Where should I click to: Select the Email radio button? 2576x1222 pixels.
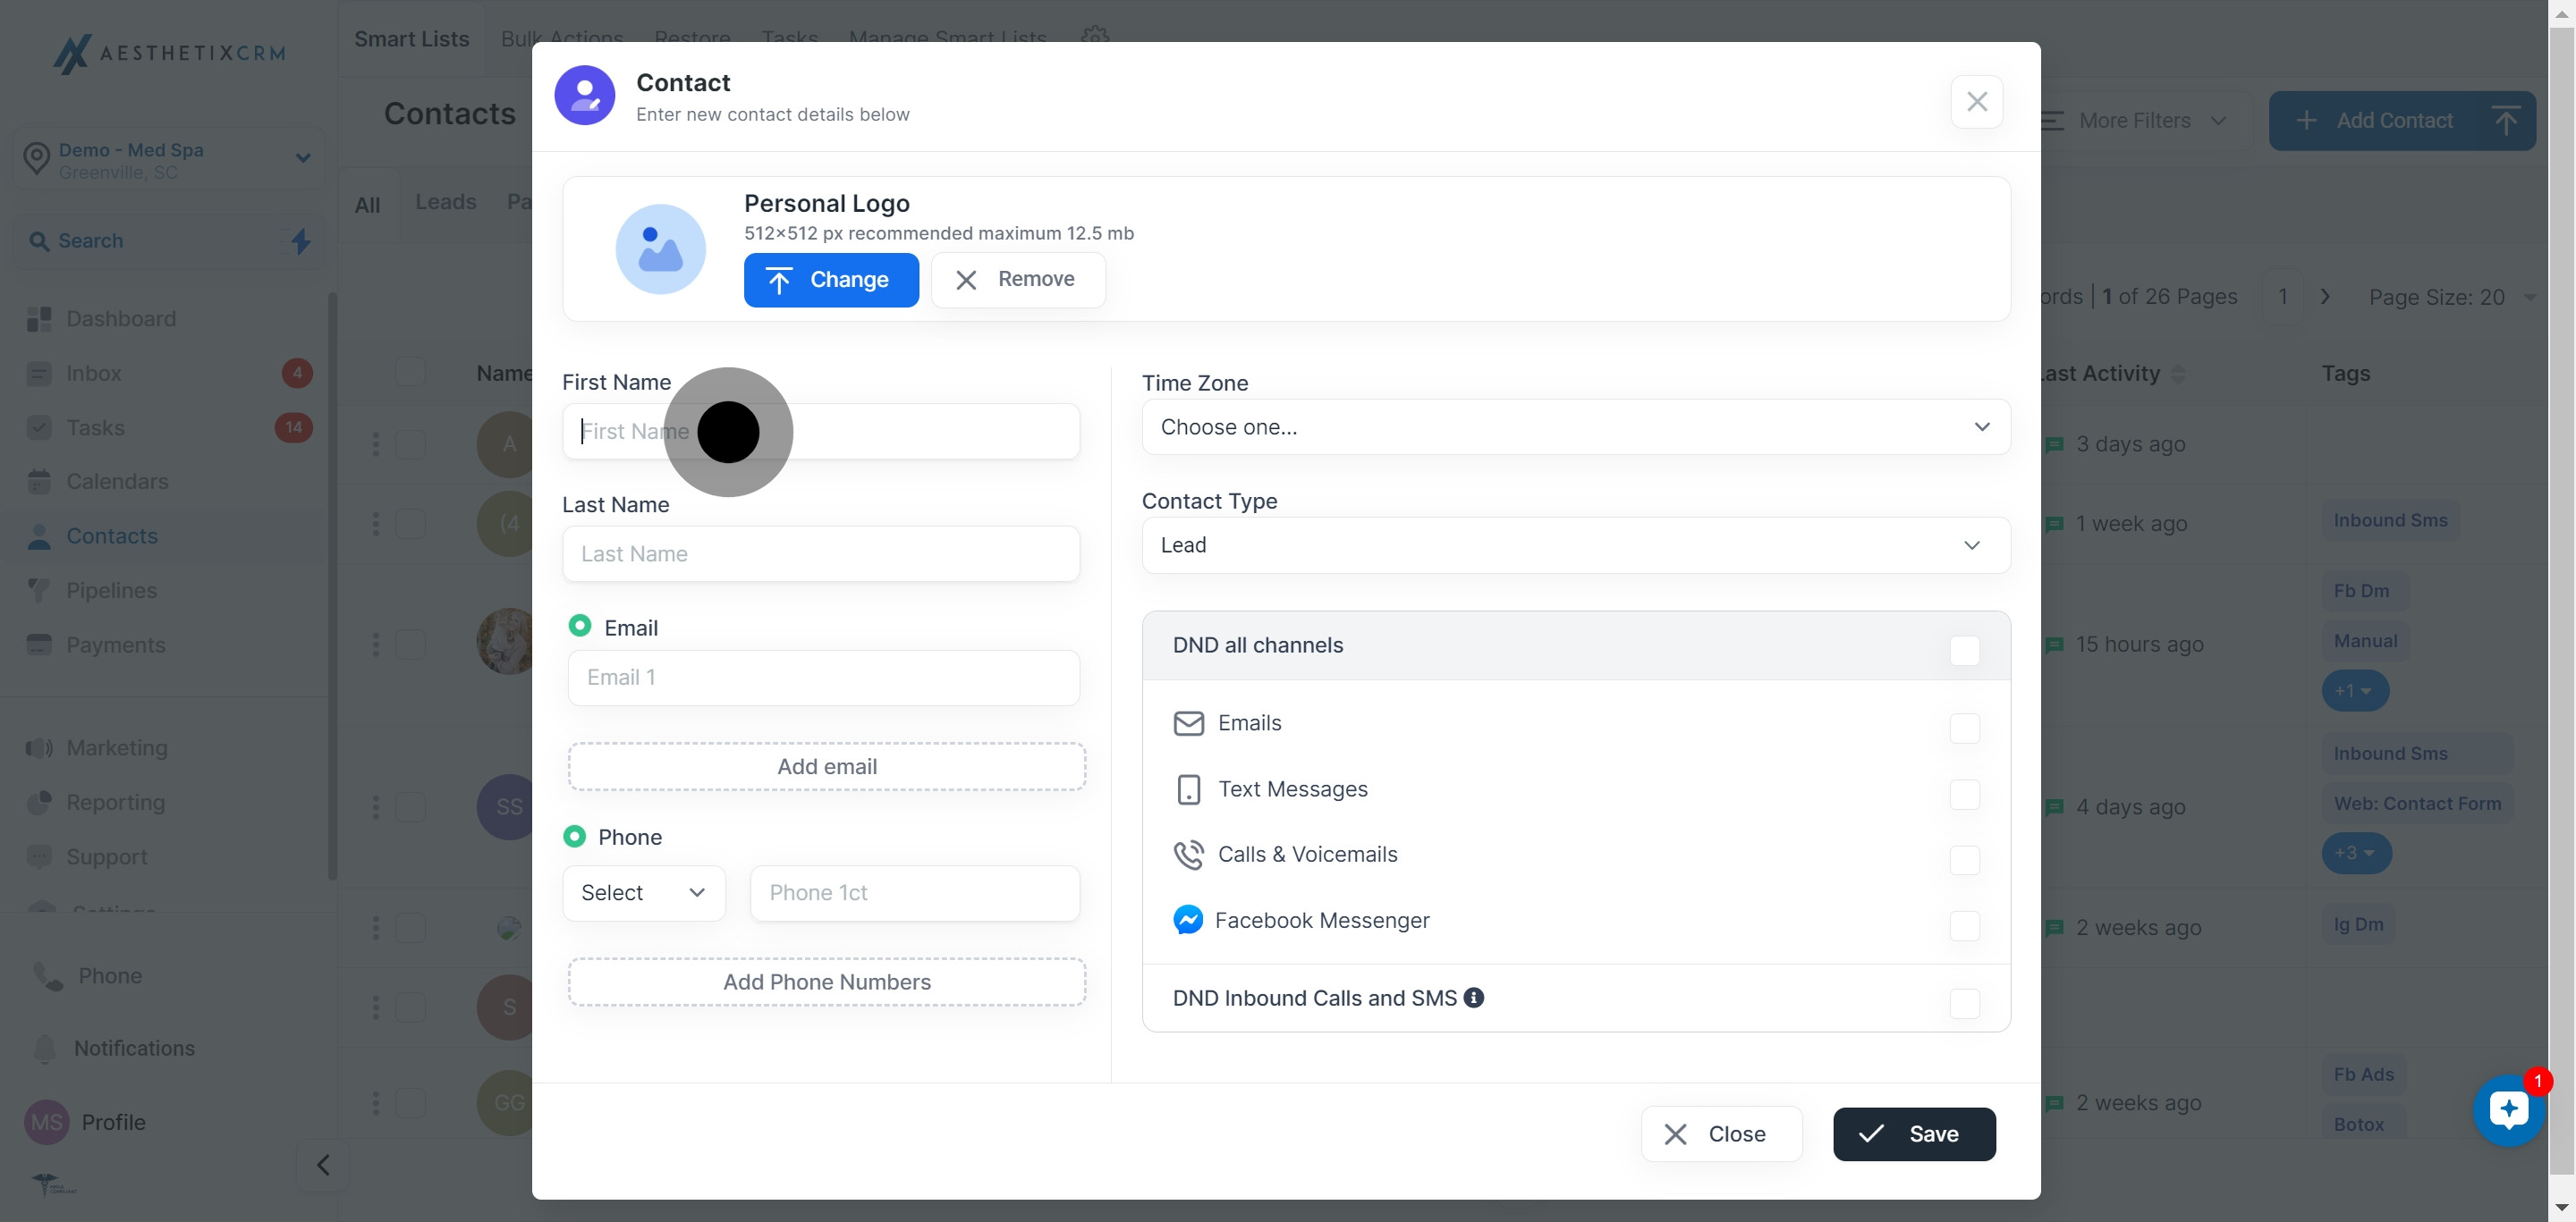pyautogui.click(x=579, y=626)
